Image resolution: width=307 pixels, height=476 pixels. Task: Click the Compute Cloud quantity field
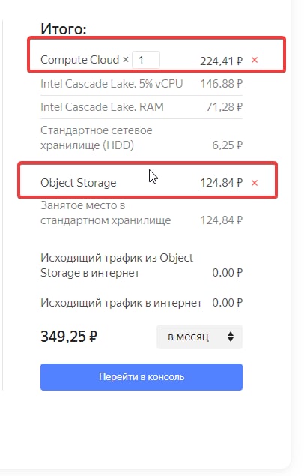coord(146,60)
